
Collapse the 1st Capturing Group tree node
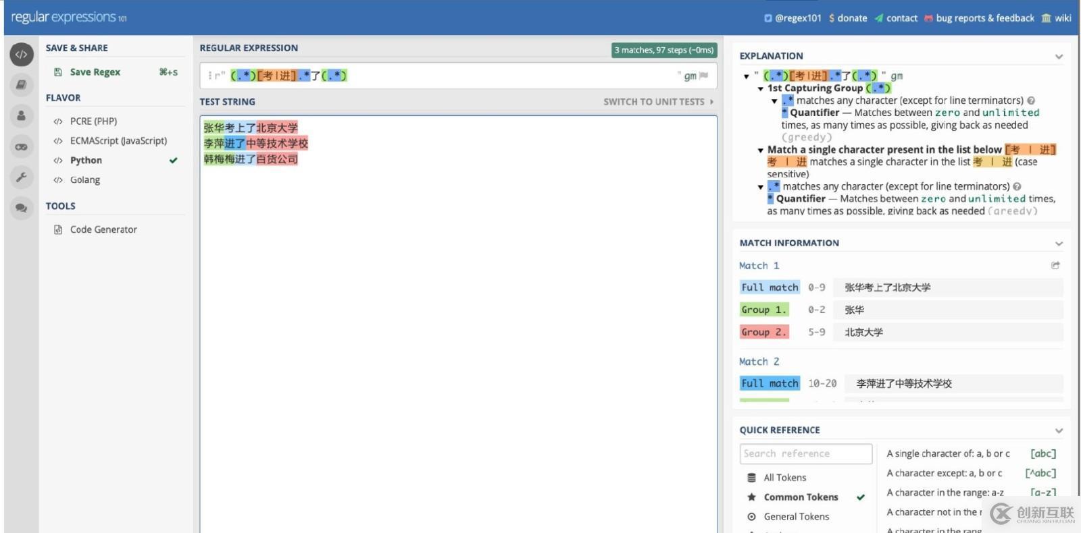point(761,88)
